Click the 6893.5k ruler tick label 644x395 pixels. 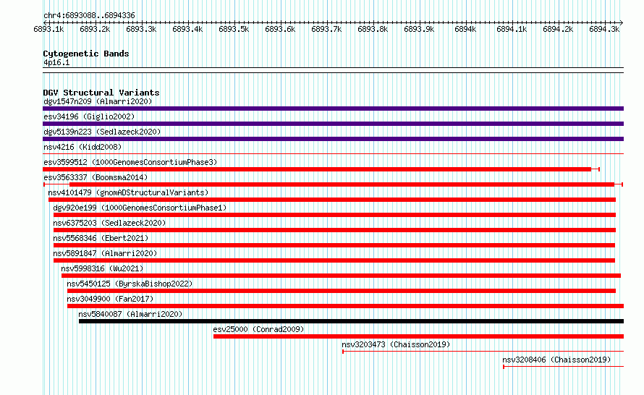click(x=234, y=29)
